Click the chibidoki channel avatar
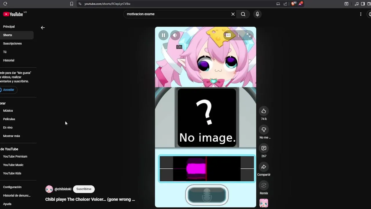This screenshot has width=371, height=209. (x=49, y=189)
